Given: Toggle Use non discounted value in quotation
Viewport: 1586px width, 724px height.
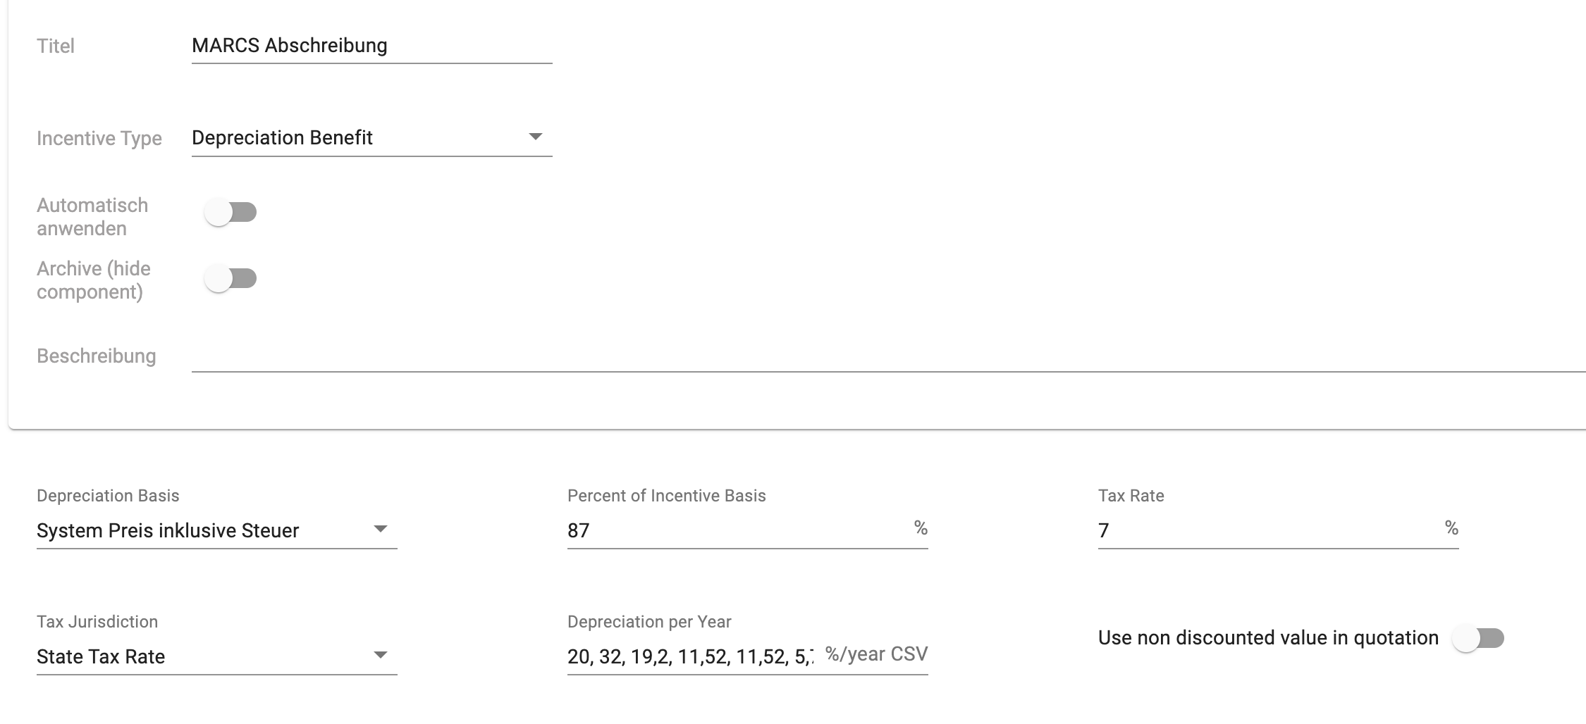Looking at the screenshot, I should click(1478, 638).
